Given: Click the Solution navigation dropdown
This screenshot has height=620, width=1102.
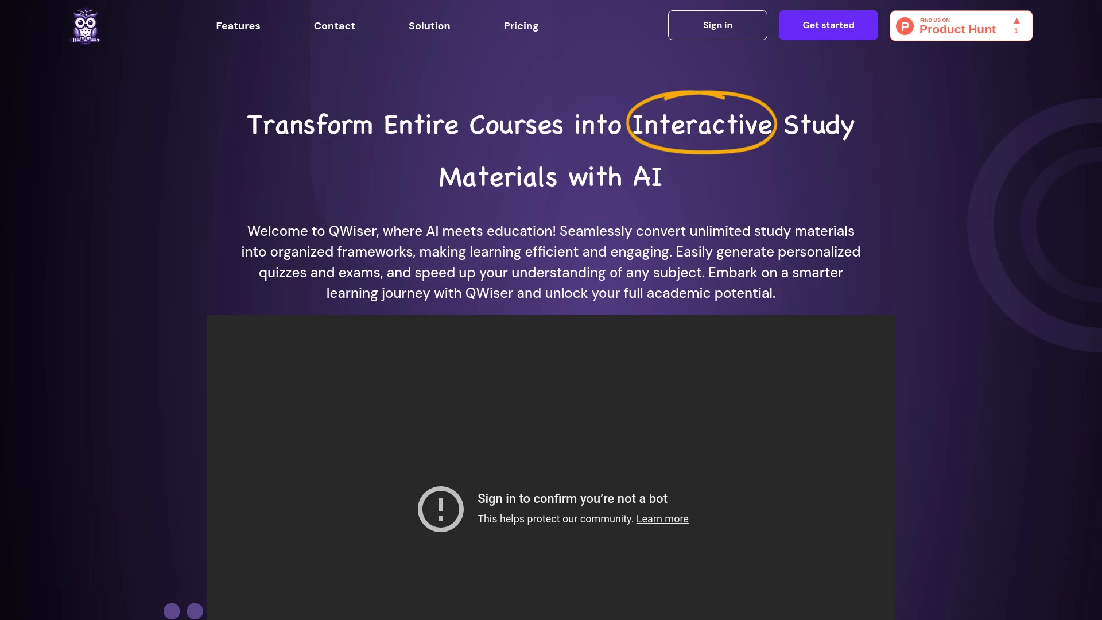Looking at the screenshot, I should pyautogui.click(x=429, y=26).
